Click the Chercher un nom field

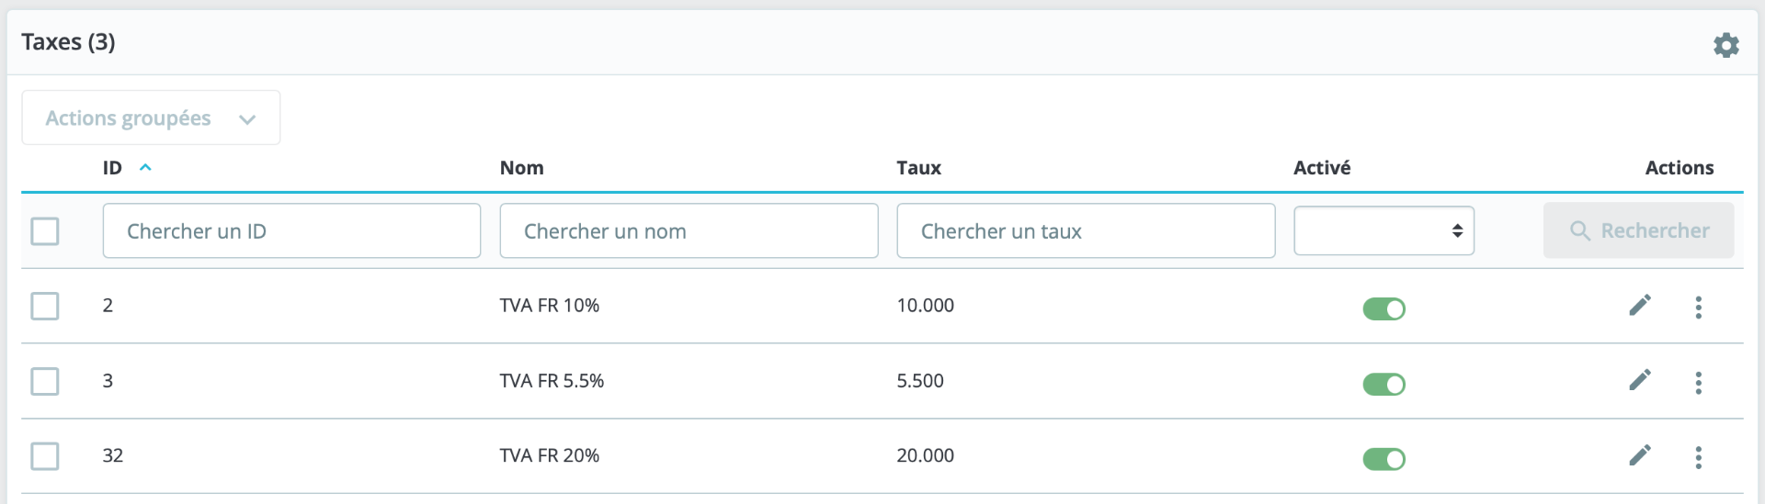click(689, 231)
